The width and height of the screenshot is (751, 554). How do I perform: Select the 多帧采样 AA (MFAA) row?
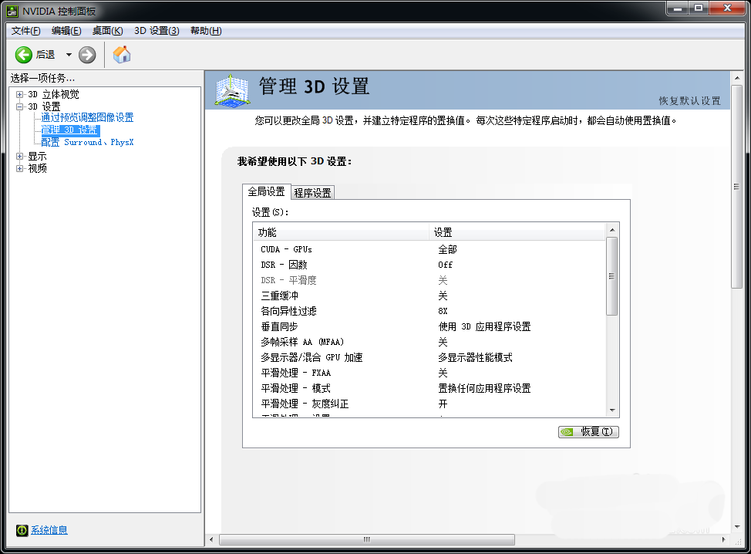pyautogui.click(x=429, y=342)
